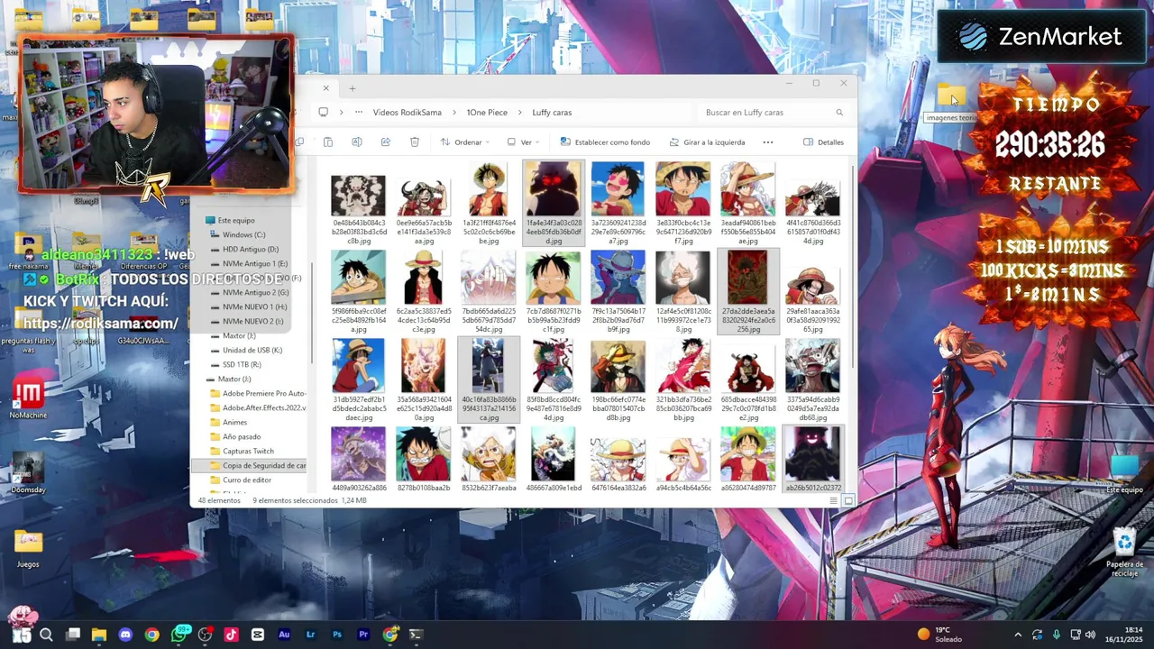Select SSD 1TB (R:) drive
The image size is (1154, 649).
pyautogui.click(x=242, y=364)
